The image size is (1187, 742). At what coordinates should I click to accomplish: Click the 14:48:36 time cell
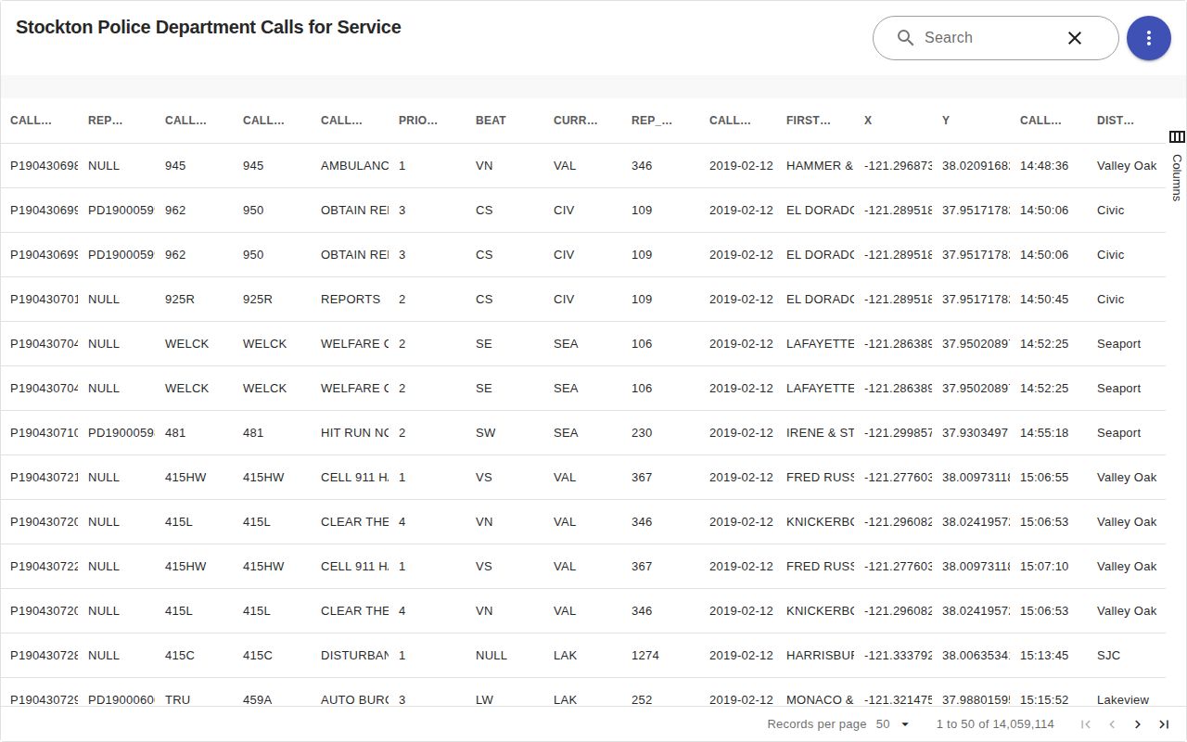coord(1044,166)
